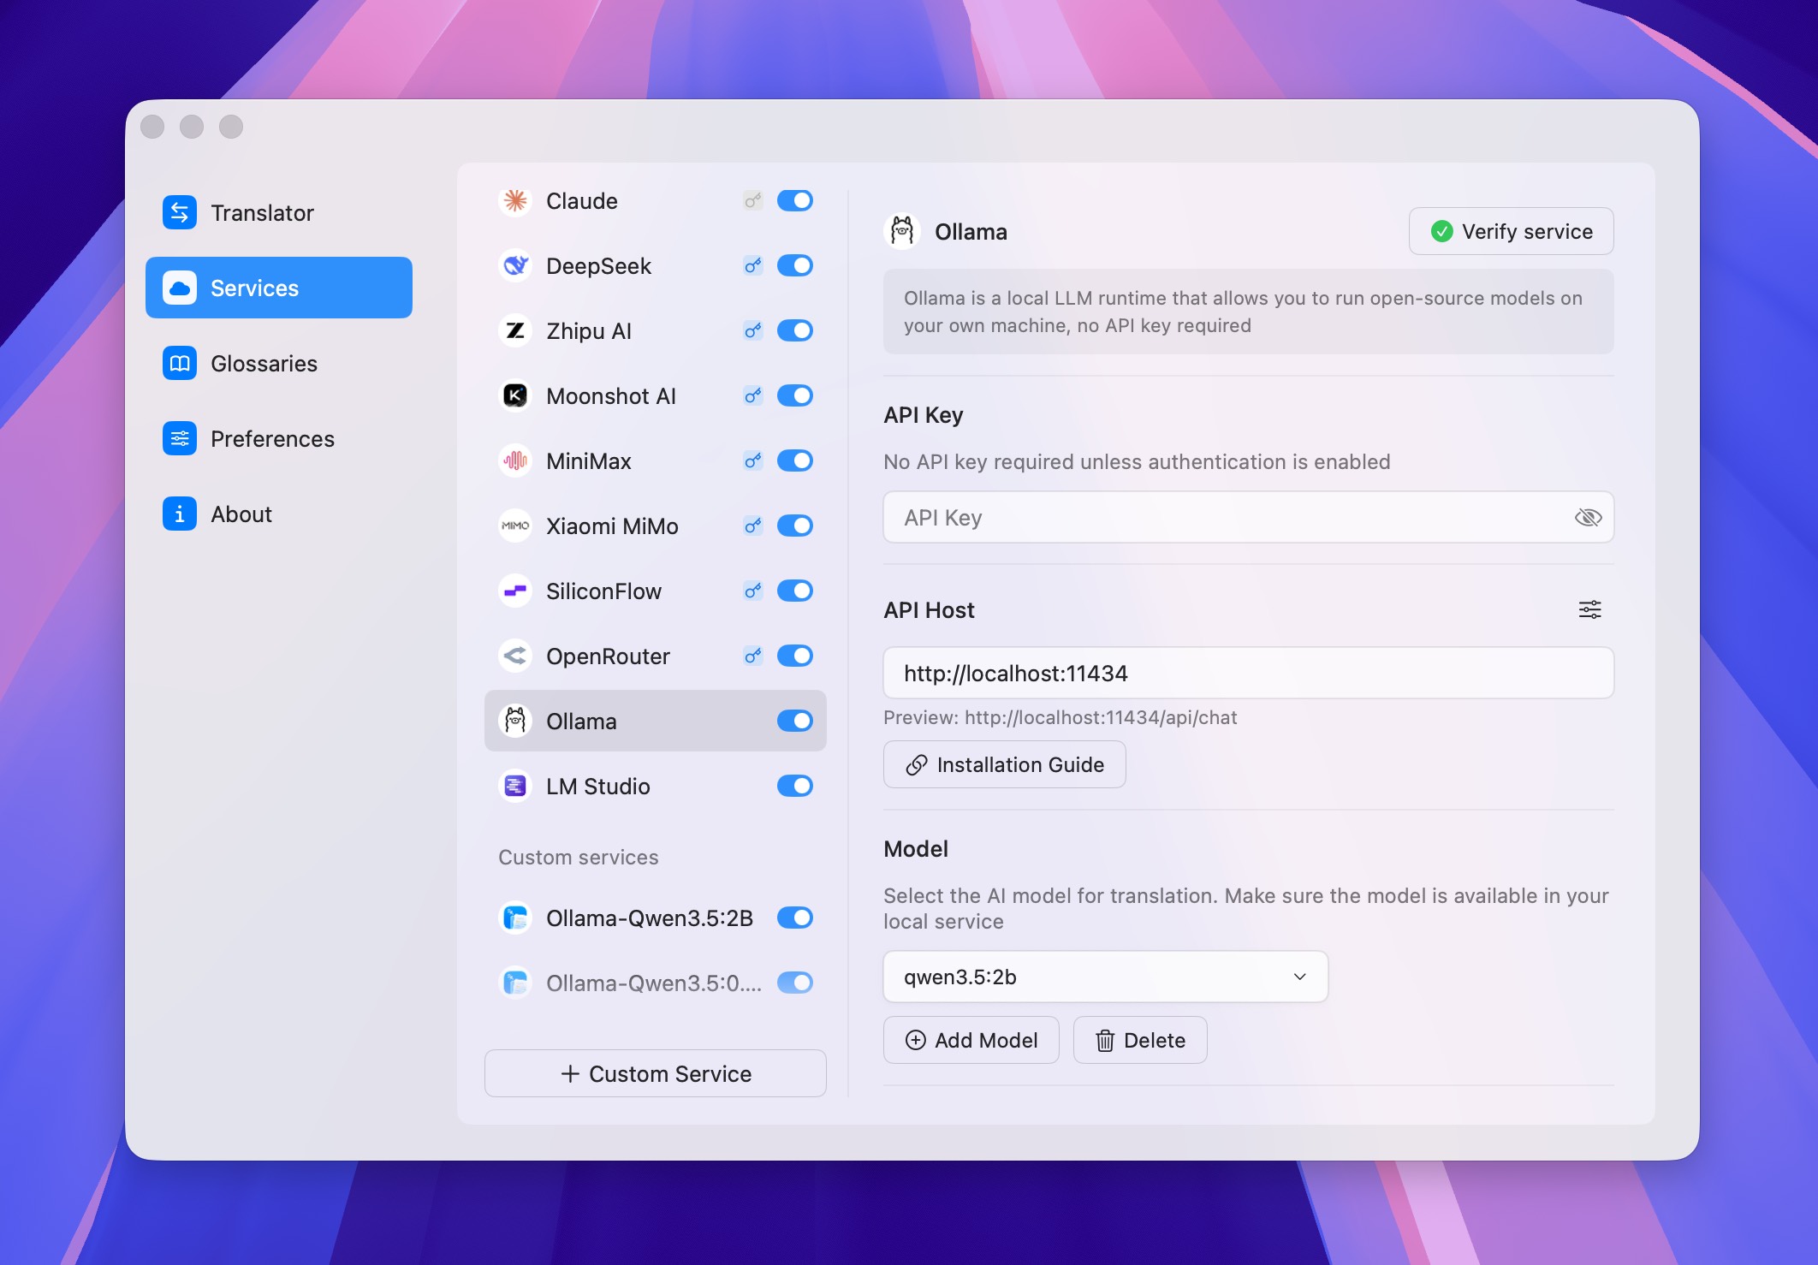Click the key icon next to SiliconFlow
The image size is (1818, 1265).
[x=753, y=591]
